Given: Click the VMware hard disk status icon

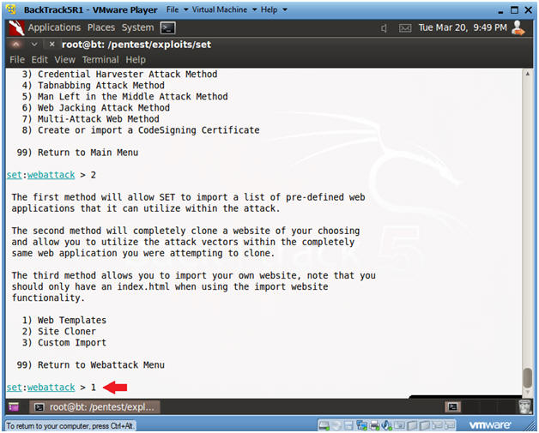Looking at the screenshot, I should (x=324, y=426).
